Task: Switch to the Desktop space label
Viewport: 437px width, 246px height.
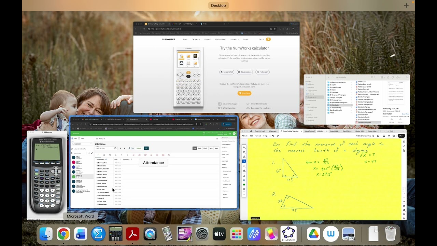Action: pos(218,5)
